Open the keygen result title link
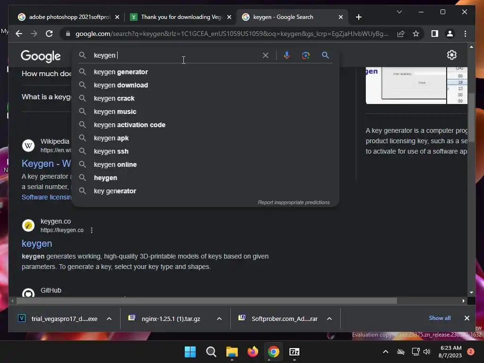The width and height of the screenshot is (484, 363). (37, 243)
